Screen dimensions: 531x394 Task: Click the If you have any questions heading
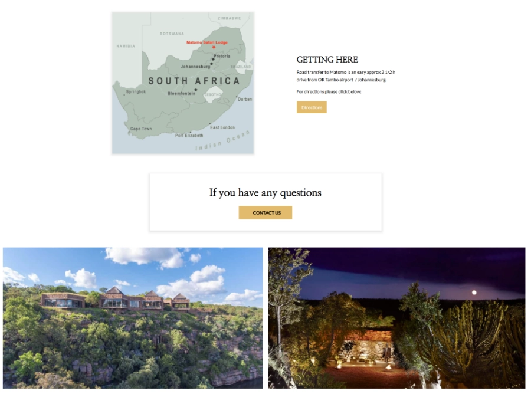tap(265, 193)
